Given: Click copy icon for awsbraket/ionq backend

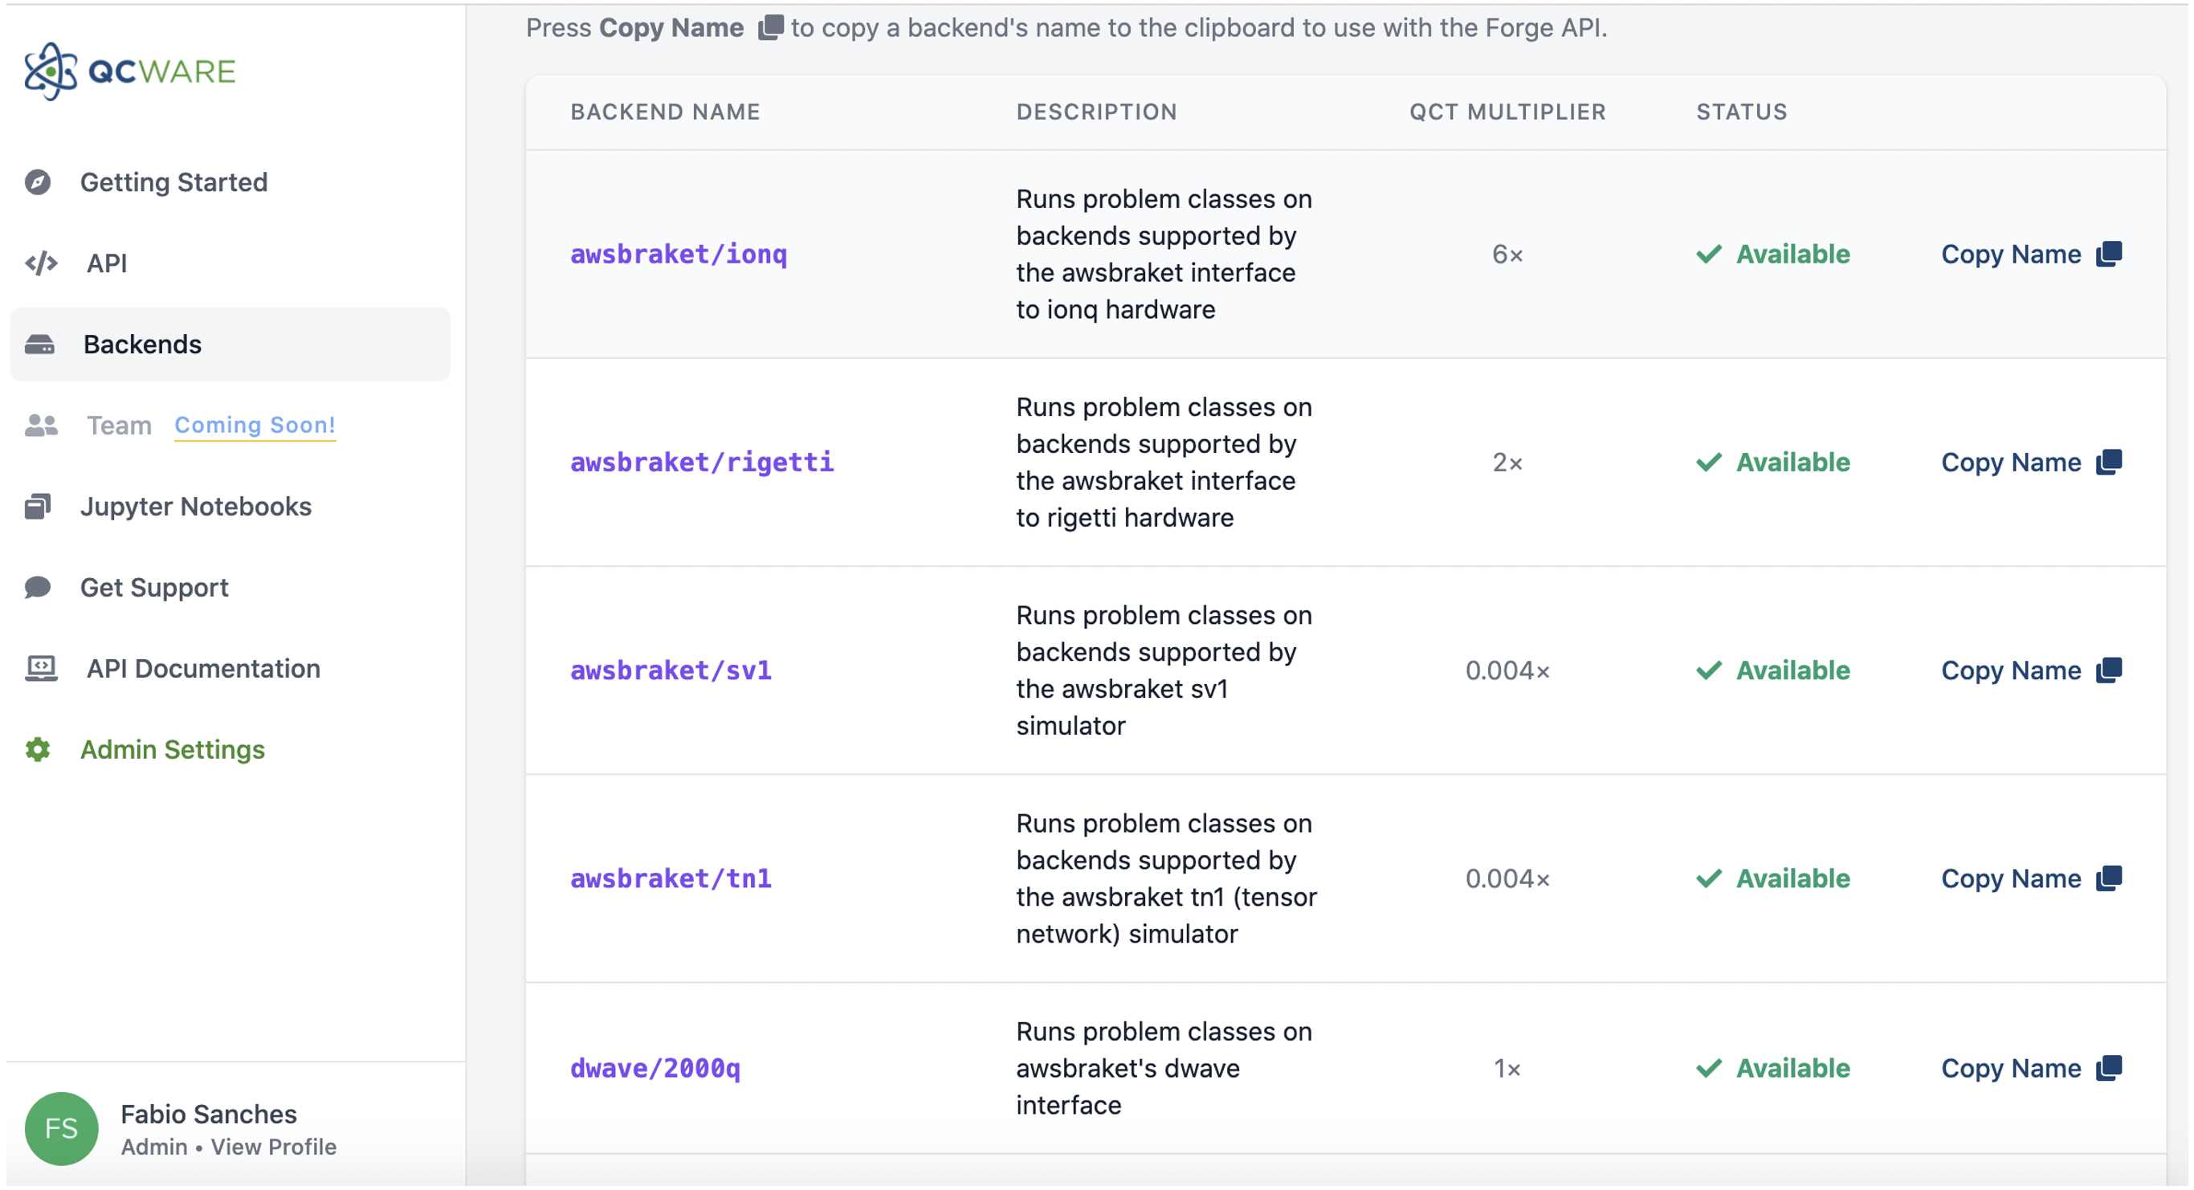Looking at the screenshot, I should (x=2110, y=254).
